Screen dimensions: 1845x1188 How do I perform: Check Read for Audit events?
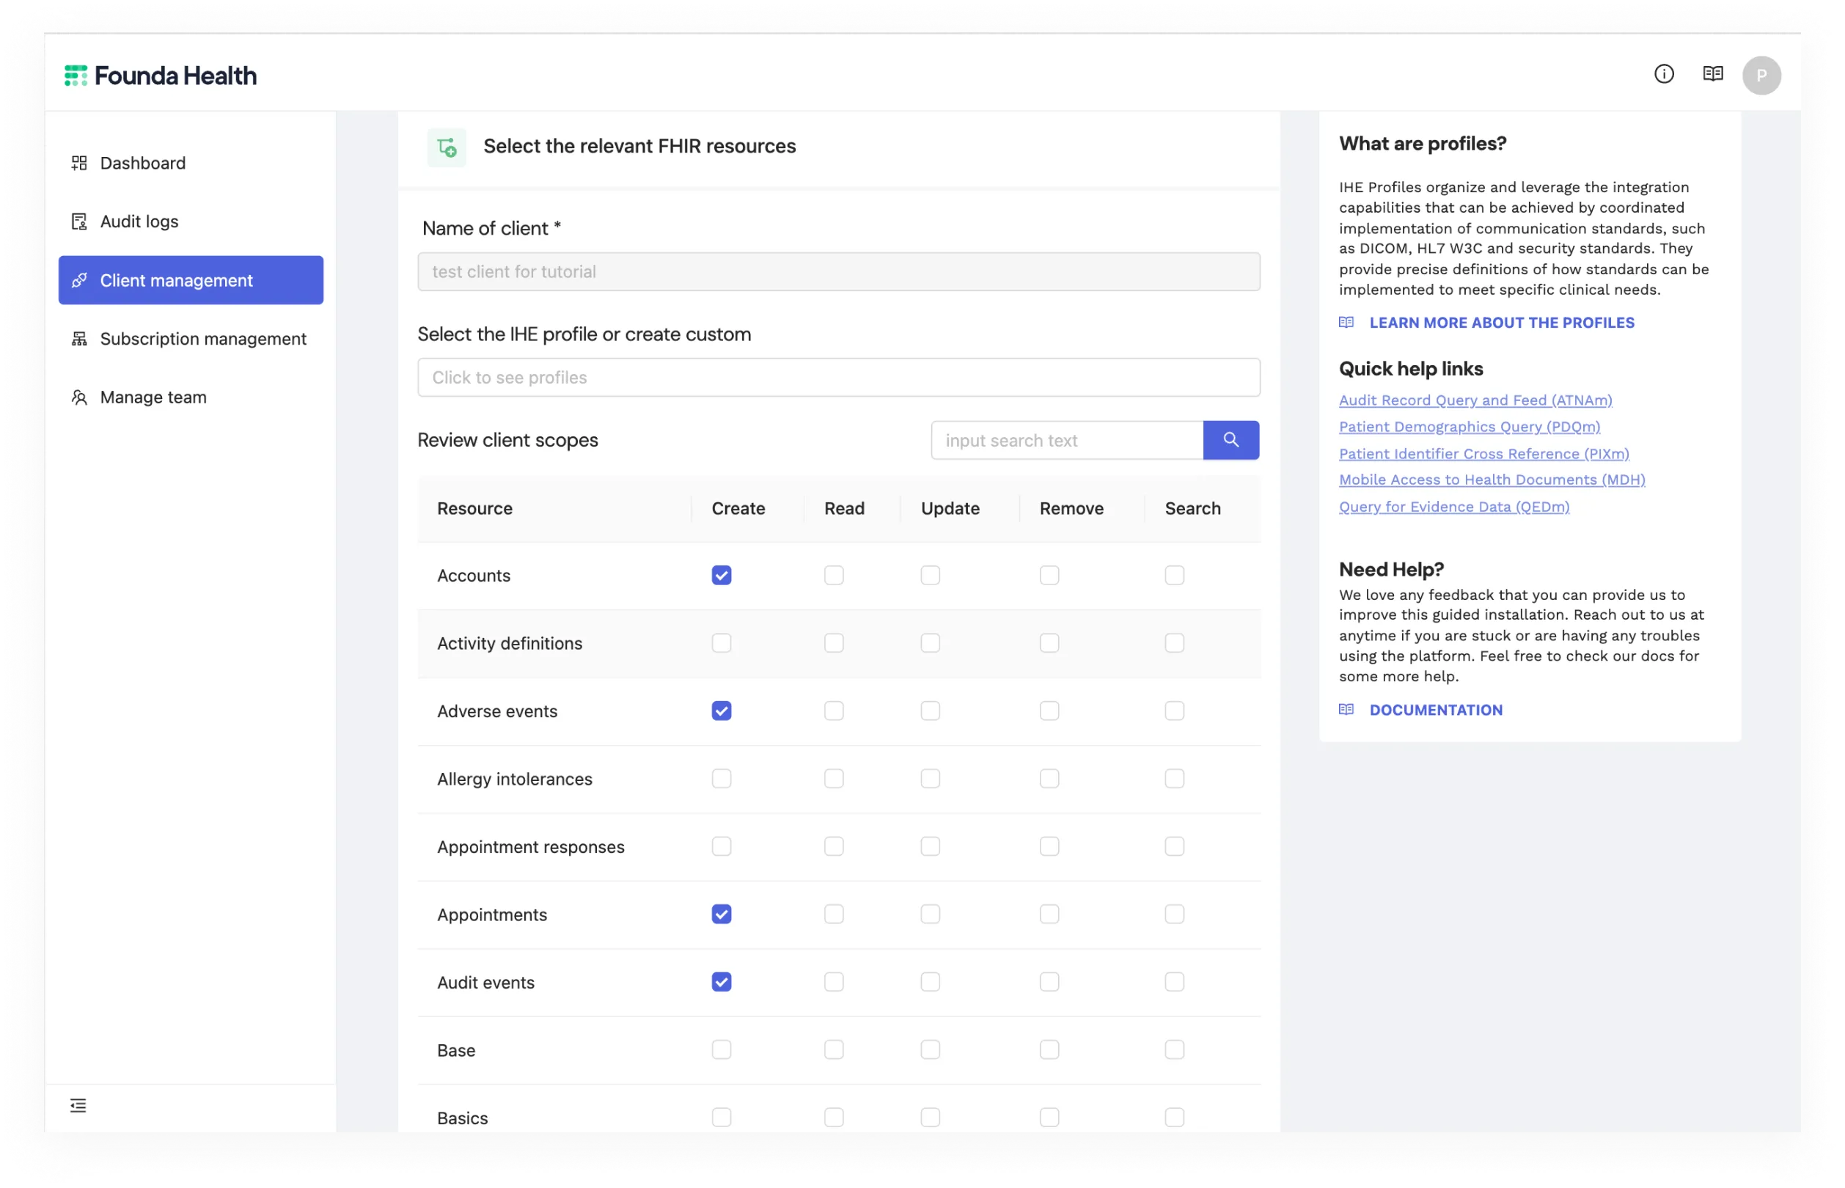834,982
